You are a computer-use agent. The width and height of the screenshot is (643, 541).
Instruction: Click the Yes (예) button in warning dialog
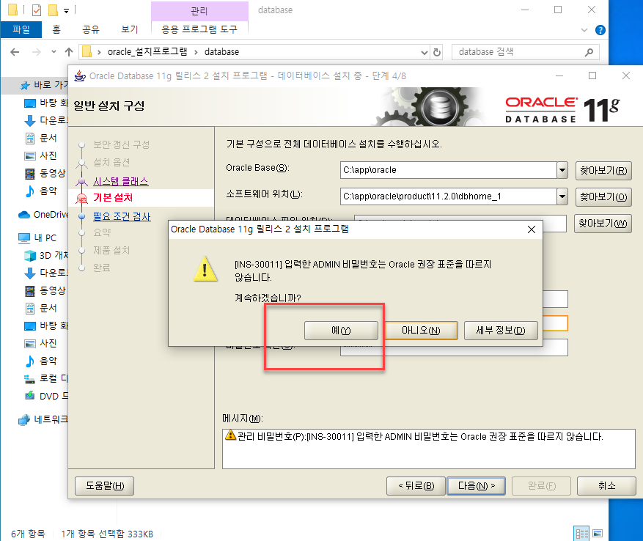[341, 330]
